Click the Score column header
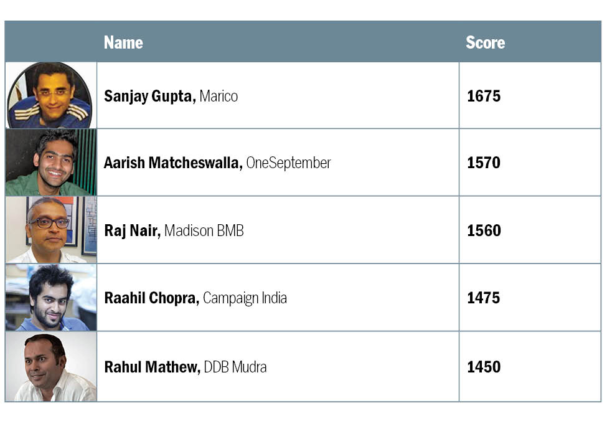Screen dimensions: 607x431 click(x=485, y=42)
